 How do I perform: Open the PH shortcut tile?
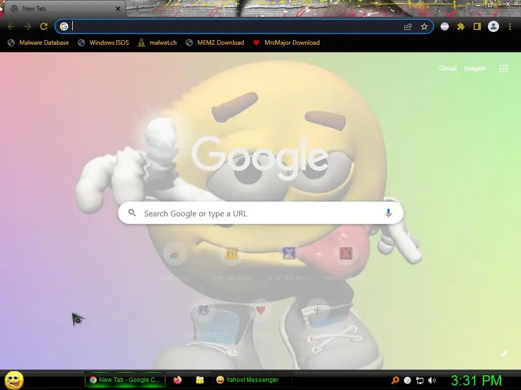click(232, 254)
